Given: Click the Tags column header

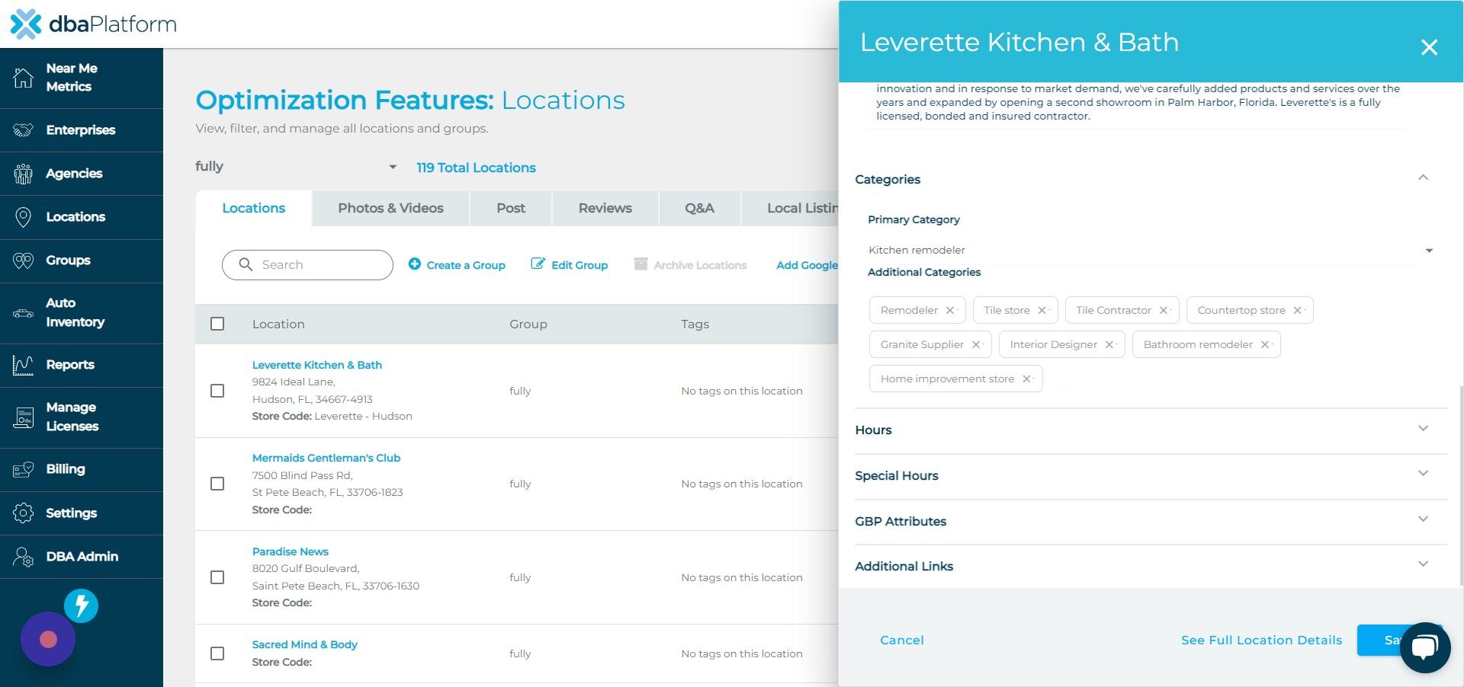Looking at the screenshot, I should 695,324.
